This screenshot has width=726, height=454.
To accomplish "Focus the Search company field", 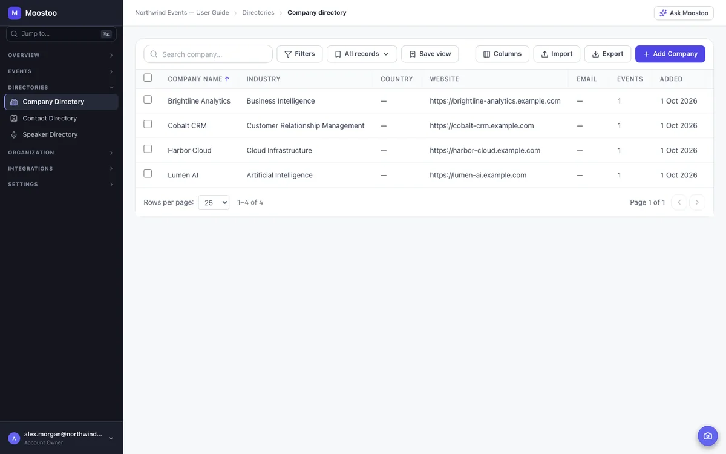I will pyautogui.click(x=208, y=54).
